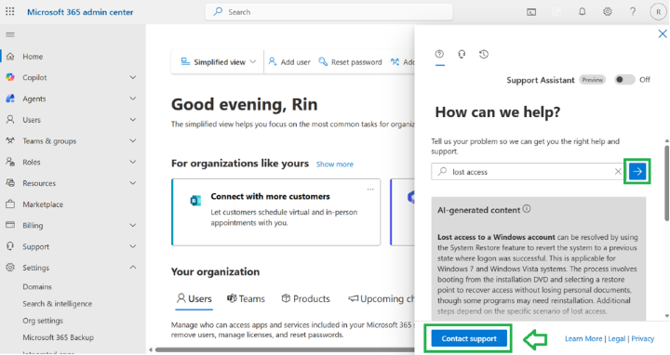Open card options ellipsis on Connect with more customers

click(370, 189)
